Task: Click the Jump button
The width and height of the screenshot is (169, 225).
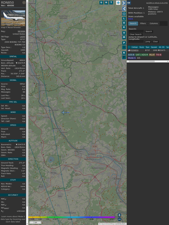Action: pos(148,41)
